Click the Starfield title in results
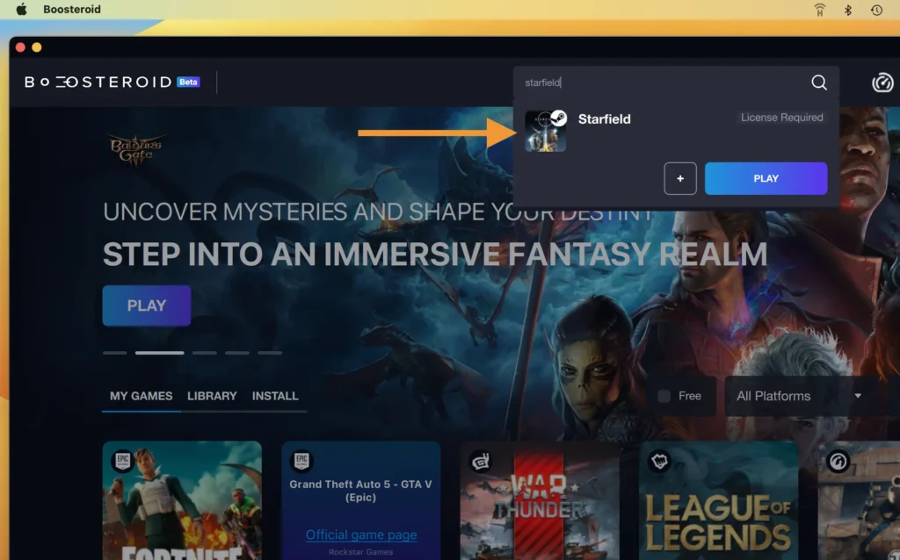The height and width of the screenshot is (560, 900). (604, 119)
